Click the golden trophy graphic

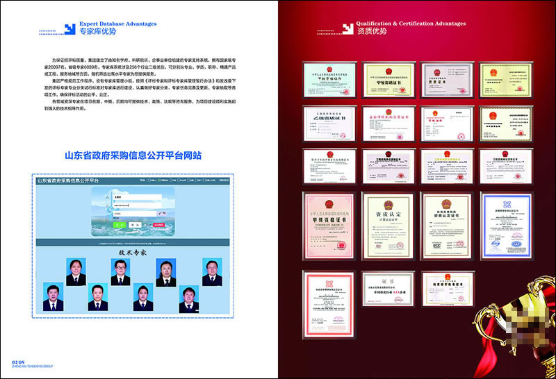513,326
